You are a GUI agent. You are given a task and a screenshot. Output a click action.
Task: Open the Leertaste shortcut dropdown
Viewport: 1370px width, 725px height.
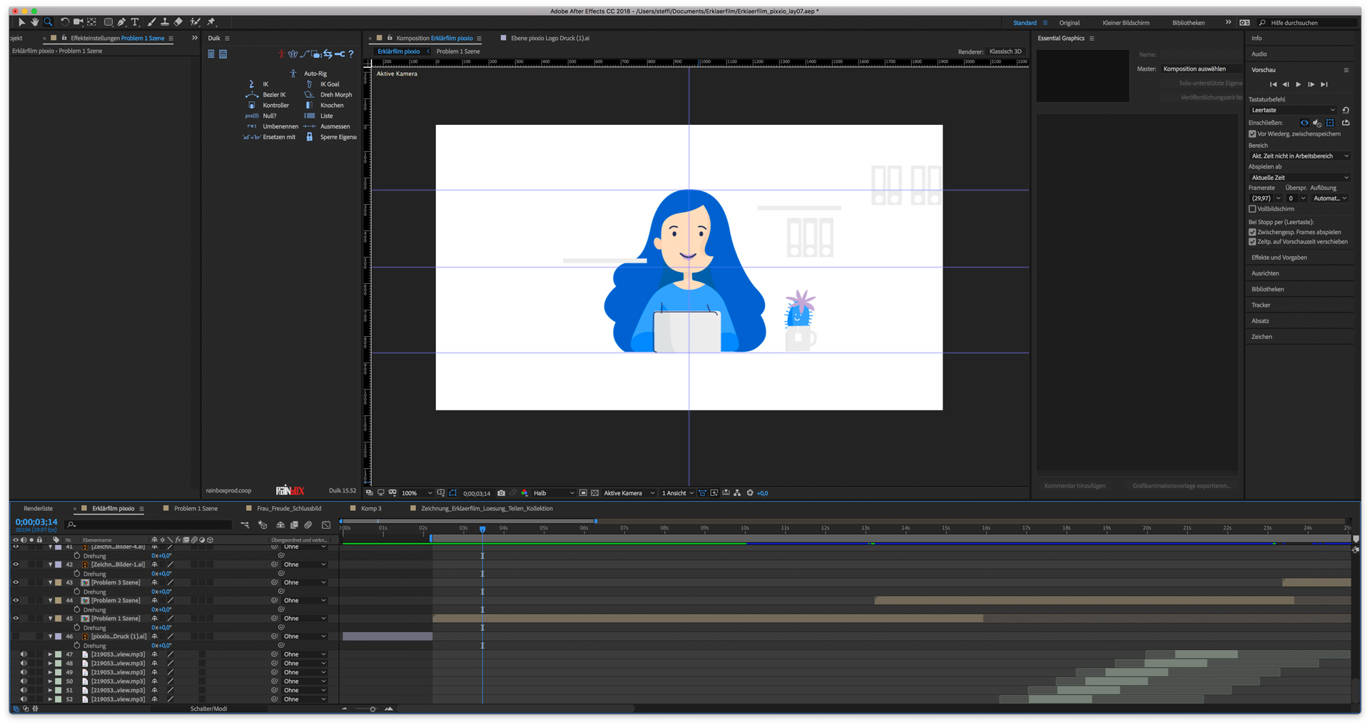coord(1293,111)
